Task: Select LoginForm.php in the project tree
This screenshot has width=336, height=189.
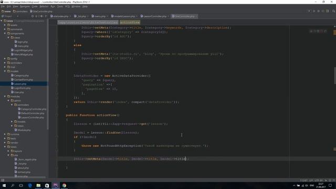Action: pyautogui.click(x=20, y=88)
